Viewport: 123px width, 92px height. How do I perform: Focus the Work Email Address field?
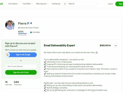21,66
